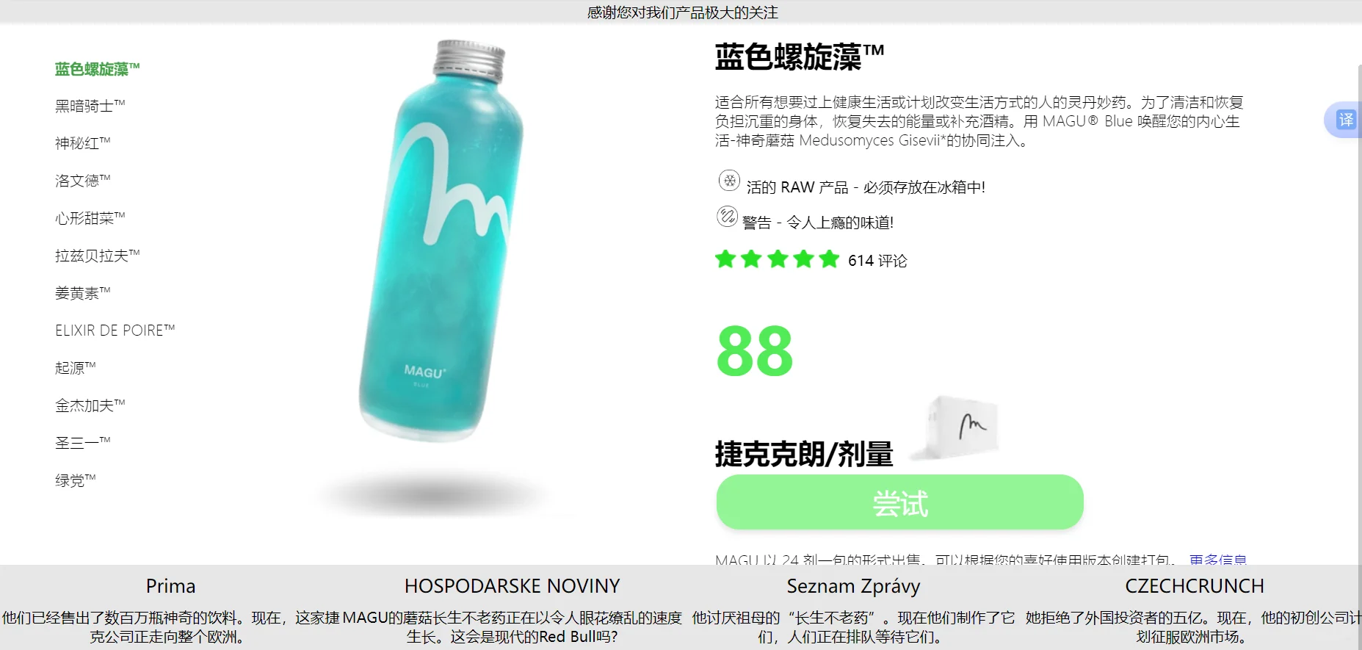Click the snowflake RAW product icon
This screenshot has height=650, width=1362.
729,181
